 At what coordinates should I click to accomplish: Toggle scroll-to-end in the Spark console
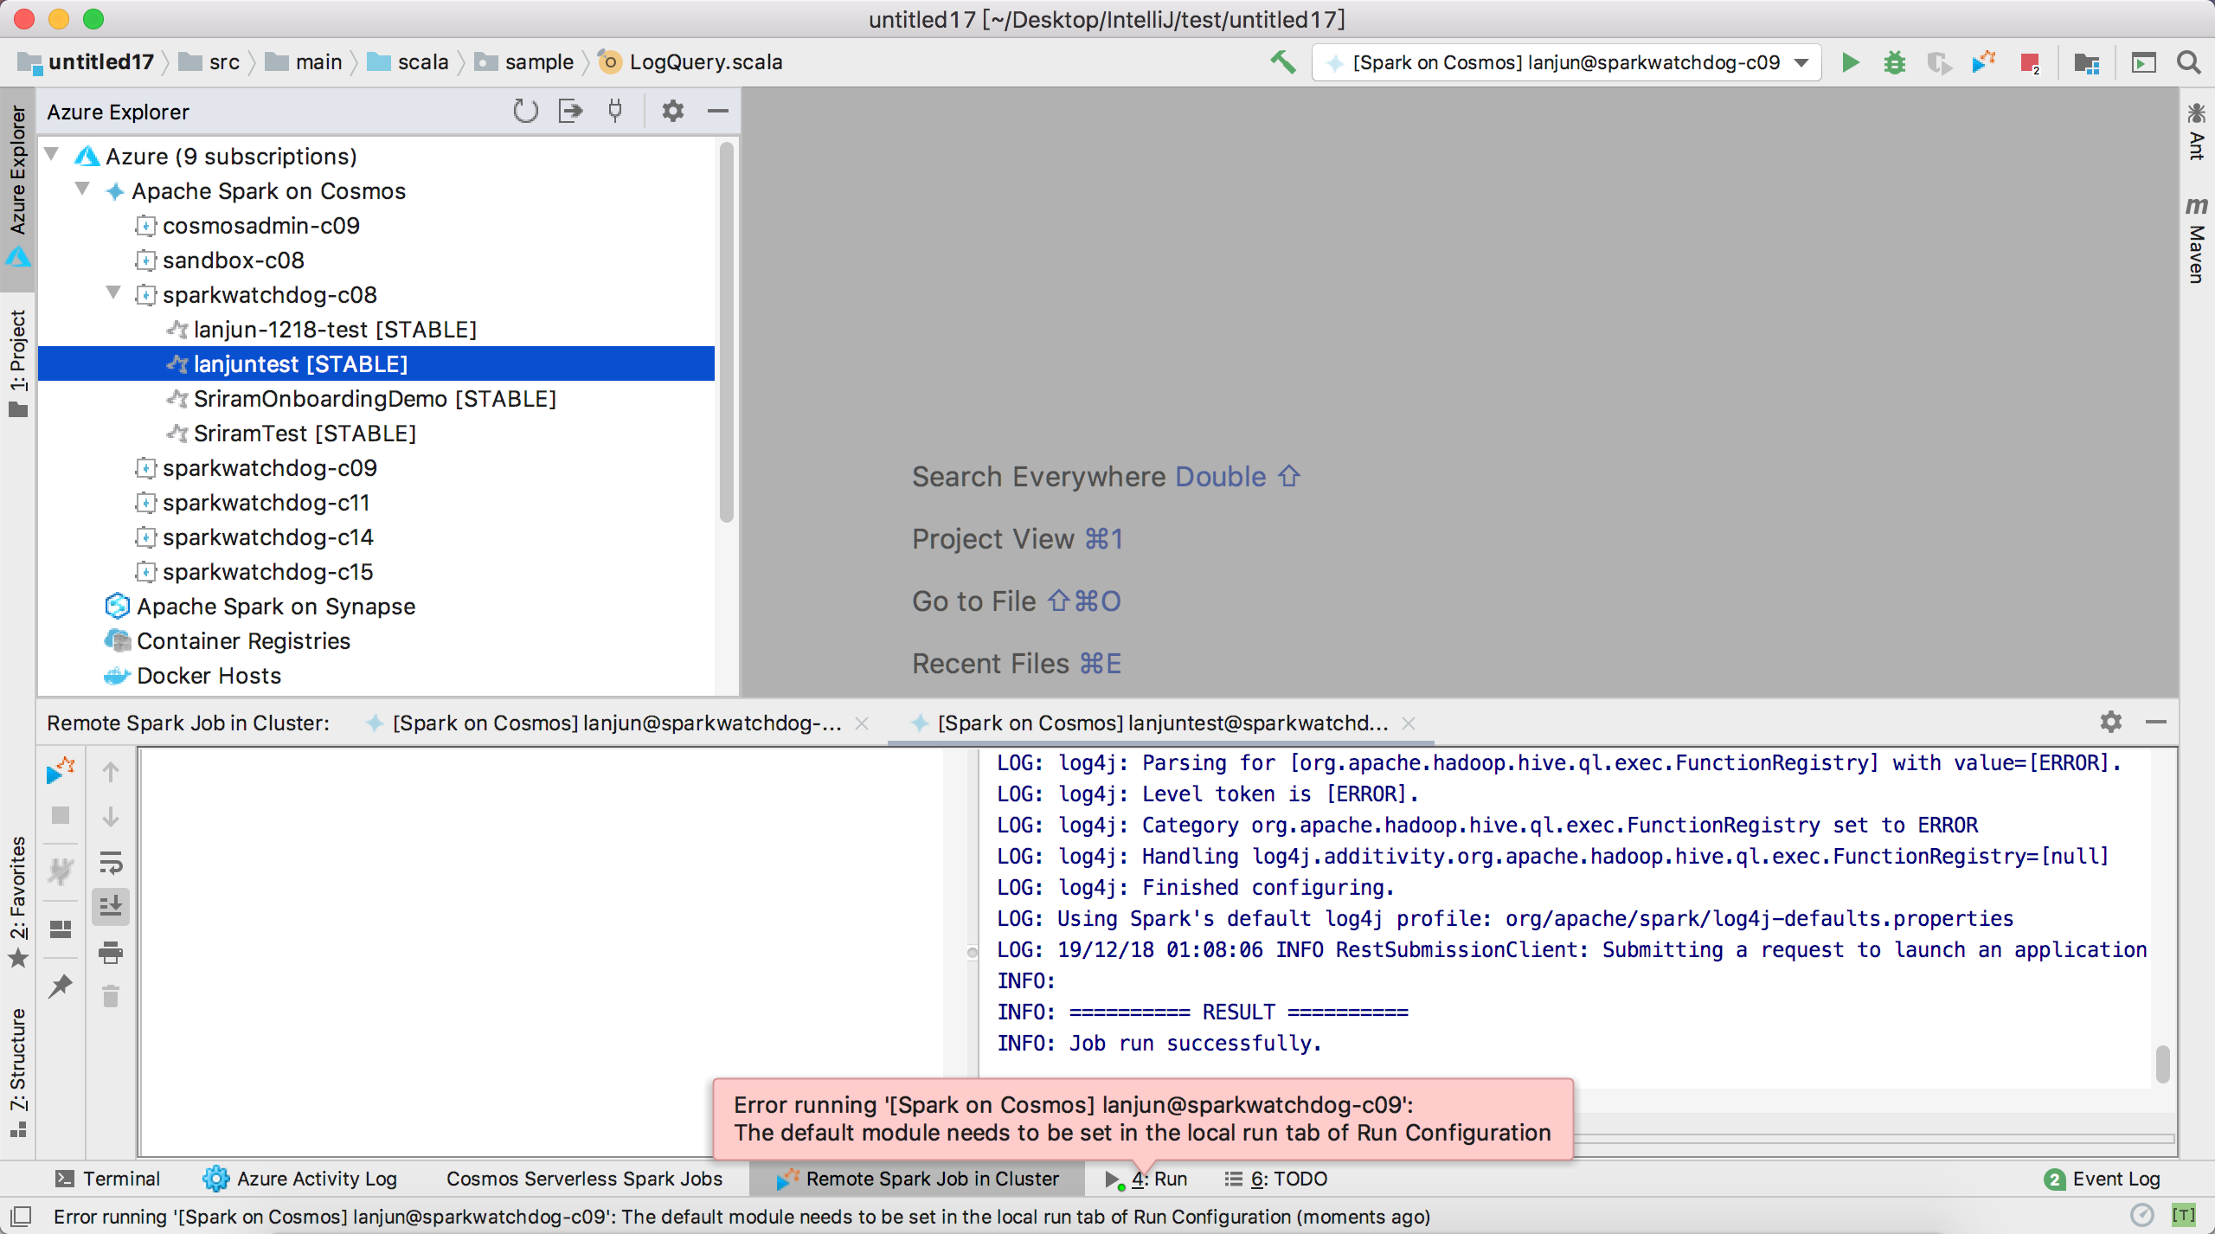111,906
